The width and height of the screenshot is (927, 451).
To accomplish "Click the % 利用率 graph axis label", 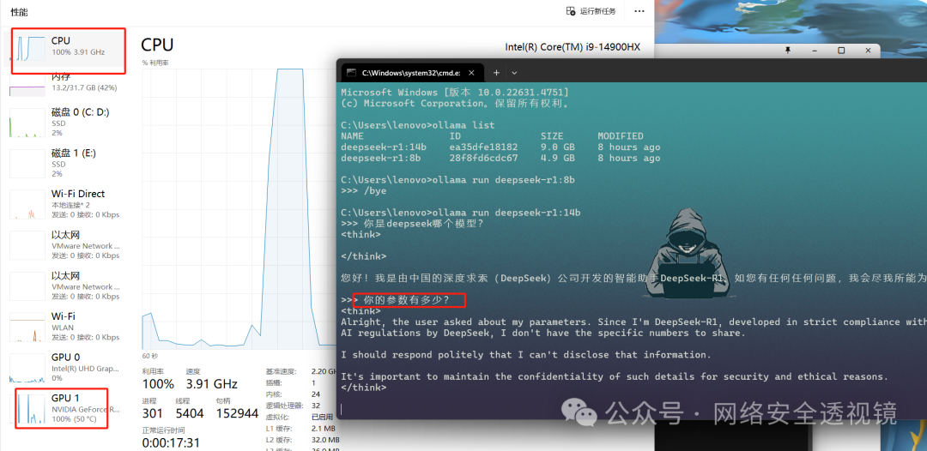I will (154, 63).
